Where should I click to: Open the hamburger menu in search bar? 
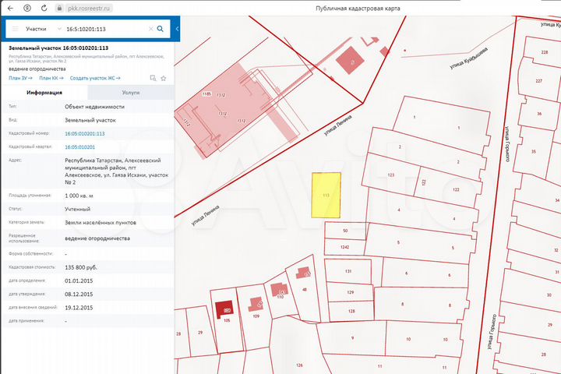coord(14,29)
